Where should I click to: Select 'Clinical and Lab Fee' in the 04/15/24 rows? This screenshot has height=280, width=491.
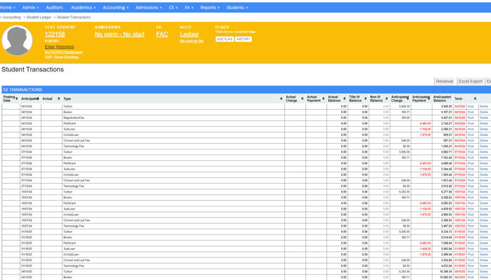tap(173, 140)
